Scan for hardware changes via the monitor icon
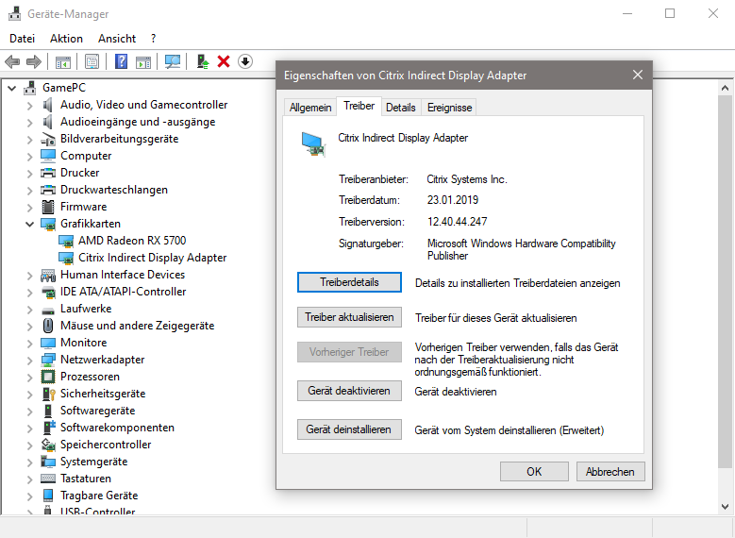The height and width of the screenshot is (538, 735). (x=173, y=61)
